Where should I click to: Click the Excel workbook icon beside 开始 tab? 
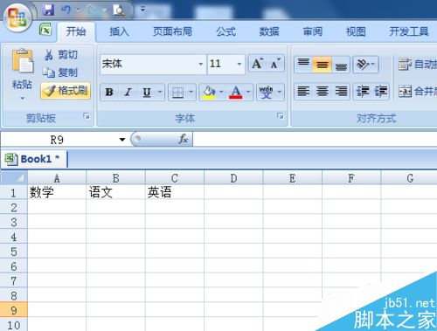(x=45, y=30)
